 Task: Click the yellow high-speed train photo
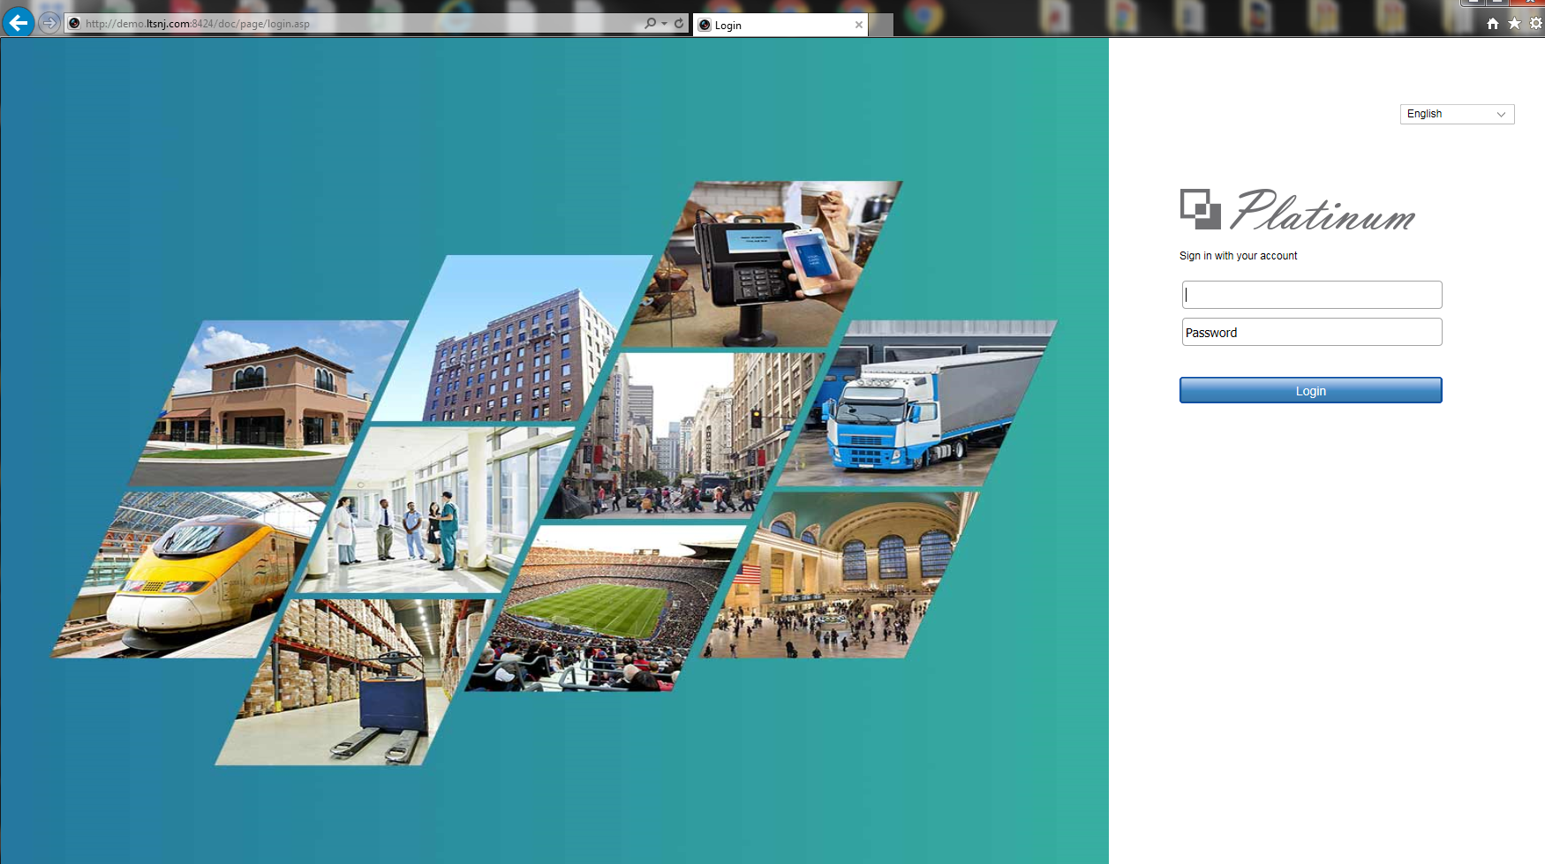tap(194, 574)
